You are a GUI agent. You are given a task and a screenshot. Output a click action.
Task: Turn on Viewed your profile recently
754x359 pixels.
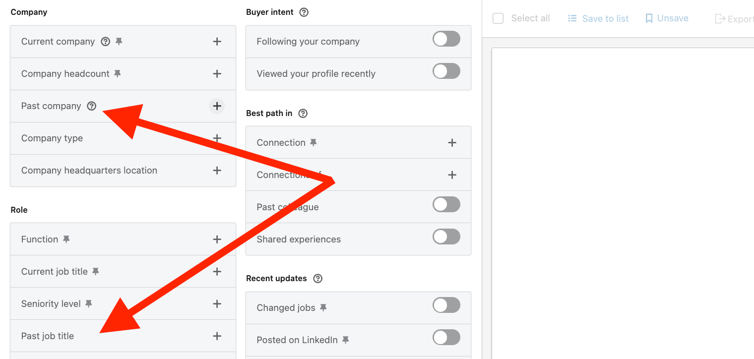point(446,71)
